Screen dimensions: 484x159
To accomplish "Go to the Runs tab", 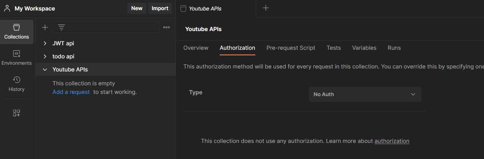I will coord(394,48).
